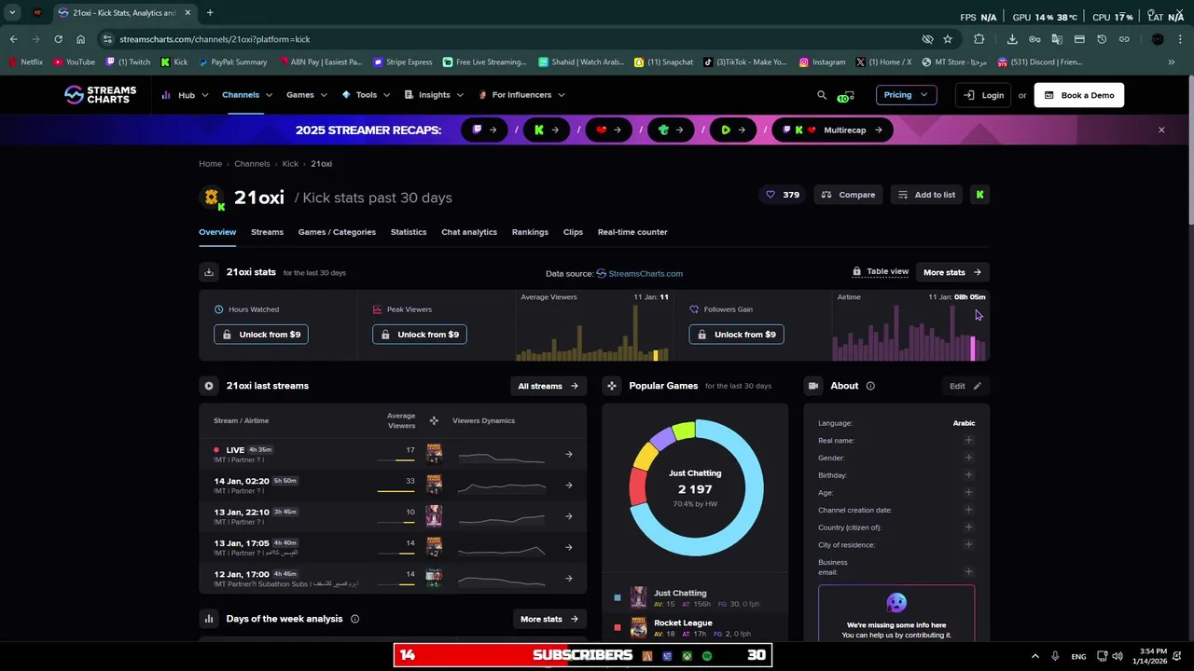Close the 2025 streamer recaps banner
The width and height of the screenshot is (1194, 671).
tap(1161, 130)
